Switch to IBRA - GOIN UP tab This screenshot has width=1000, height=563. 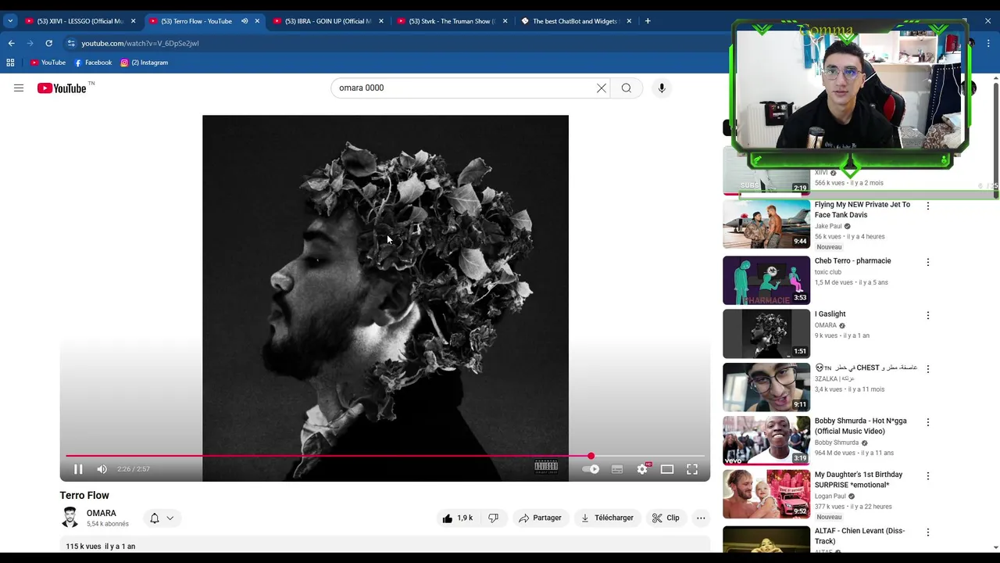tap(328, 21)
